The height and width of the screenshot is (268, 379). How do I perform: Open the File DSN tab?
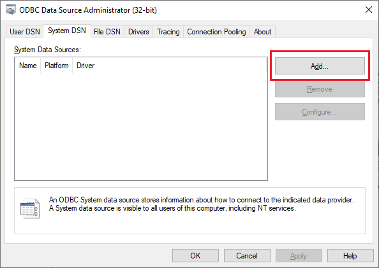pyautogui.click(x=107, y=32)
